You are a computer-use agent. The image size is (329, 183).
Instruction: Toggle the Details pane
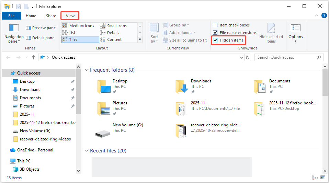point(40,38)
